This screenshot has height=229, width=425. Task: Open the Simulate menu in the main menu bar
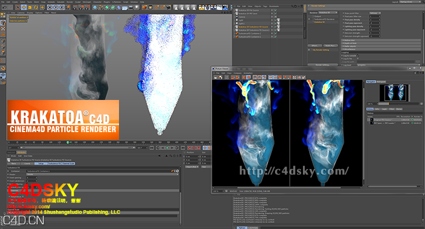(61, 2)
